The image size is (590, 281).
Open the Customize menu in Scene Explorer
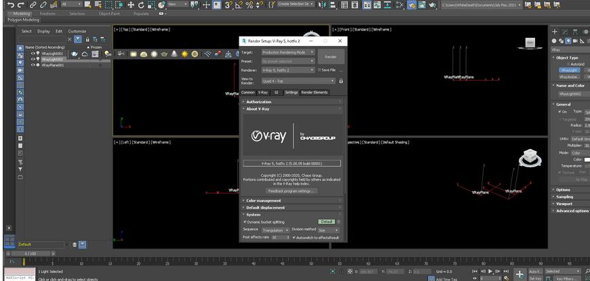pyautogui.click(x=77, y=31)
